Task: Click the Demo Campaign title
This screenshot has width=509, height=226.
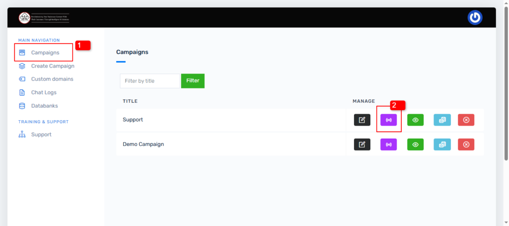Action: pos(143,144)
